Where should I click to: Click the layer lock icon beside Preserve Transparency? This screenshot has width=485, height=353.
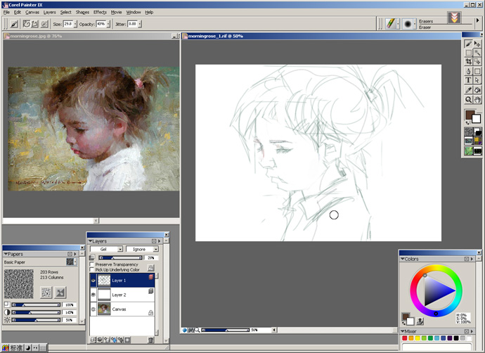(150, 268)
